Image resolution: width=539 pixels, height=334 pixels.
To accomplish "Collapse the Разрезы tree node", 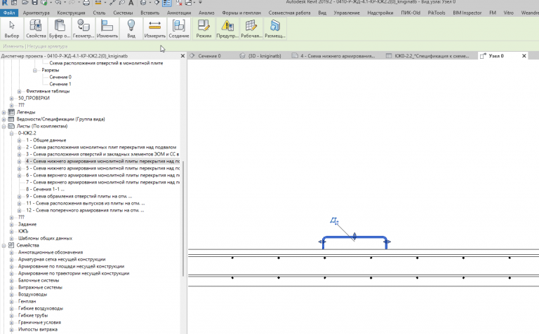I will [x=35, y=70].
